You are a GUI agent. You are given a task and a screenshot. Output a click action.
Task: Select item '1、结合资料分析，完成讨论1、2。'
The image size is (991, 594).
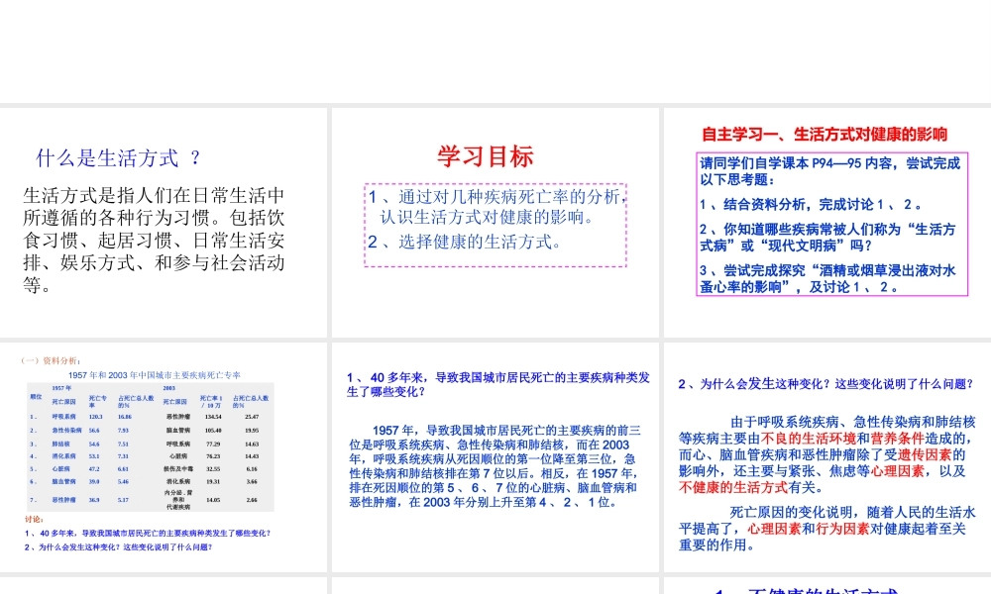click(811, 205)
